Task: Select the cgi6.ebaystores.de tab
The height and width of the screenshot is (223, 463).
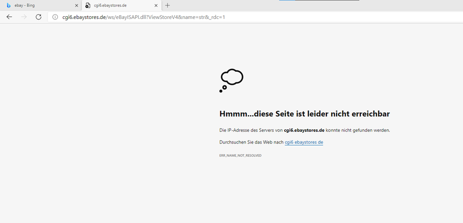Action: click(x=121, y=5)
